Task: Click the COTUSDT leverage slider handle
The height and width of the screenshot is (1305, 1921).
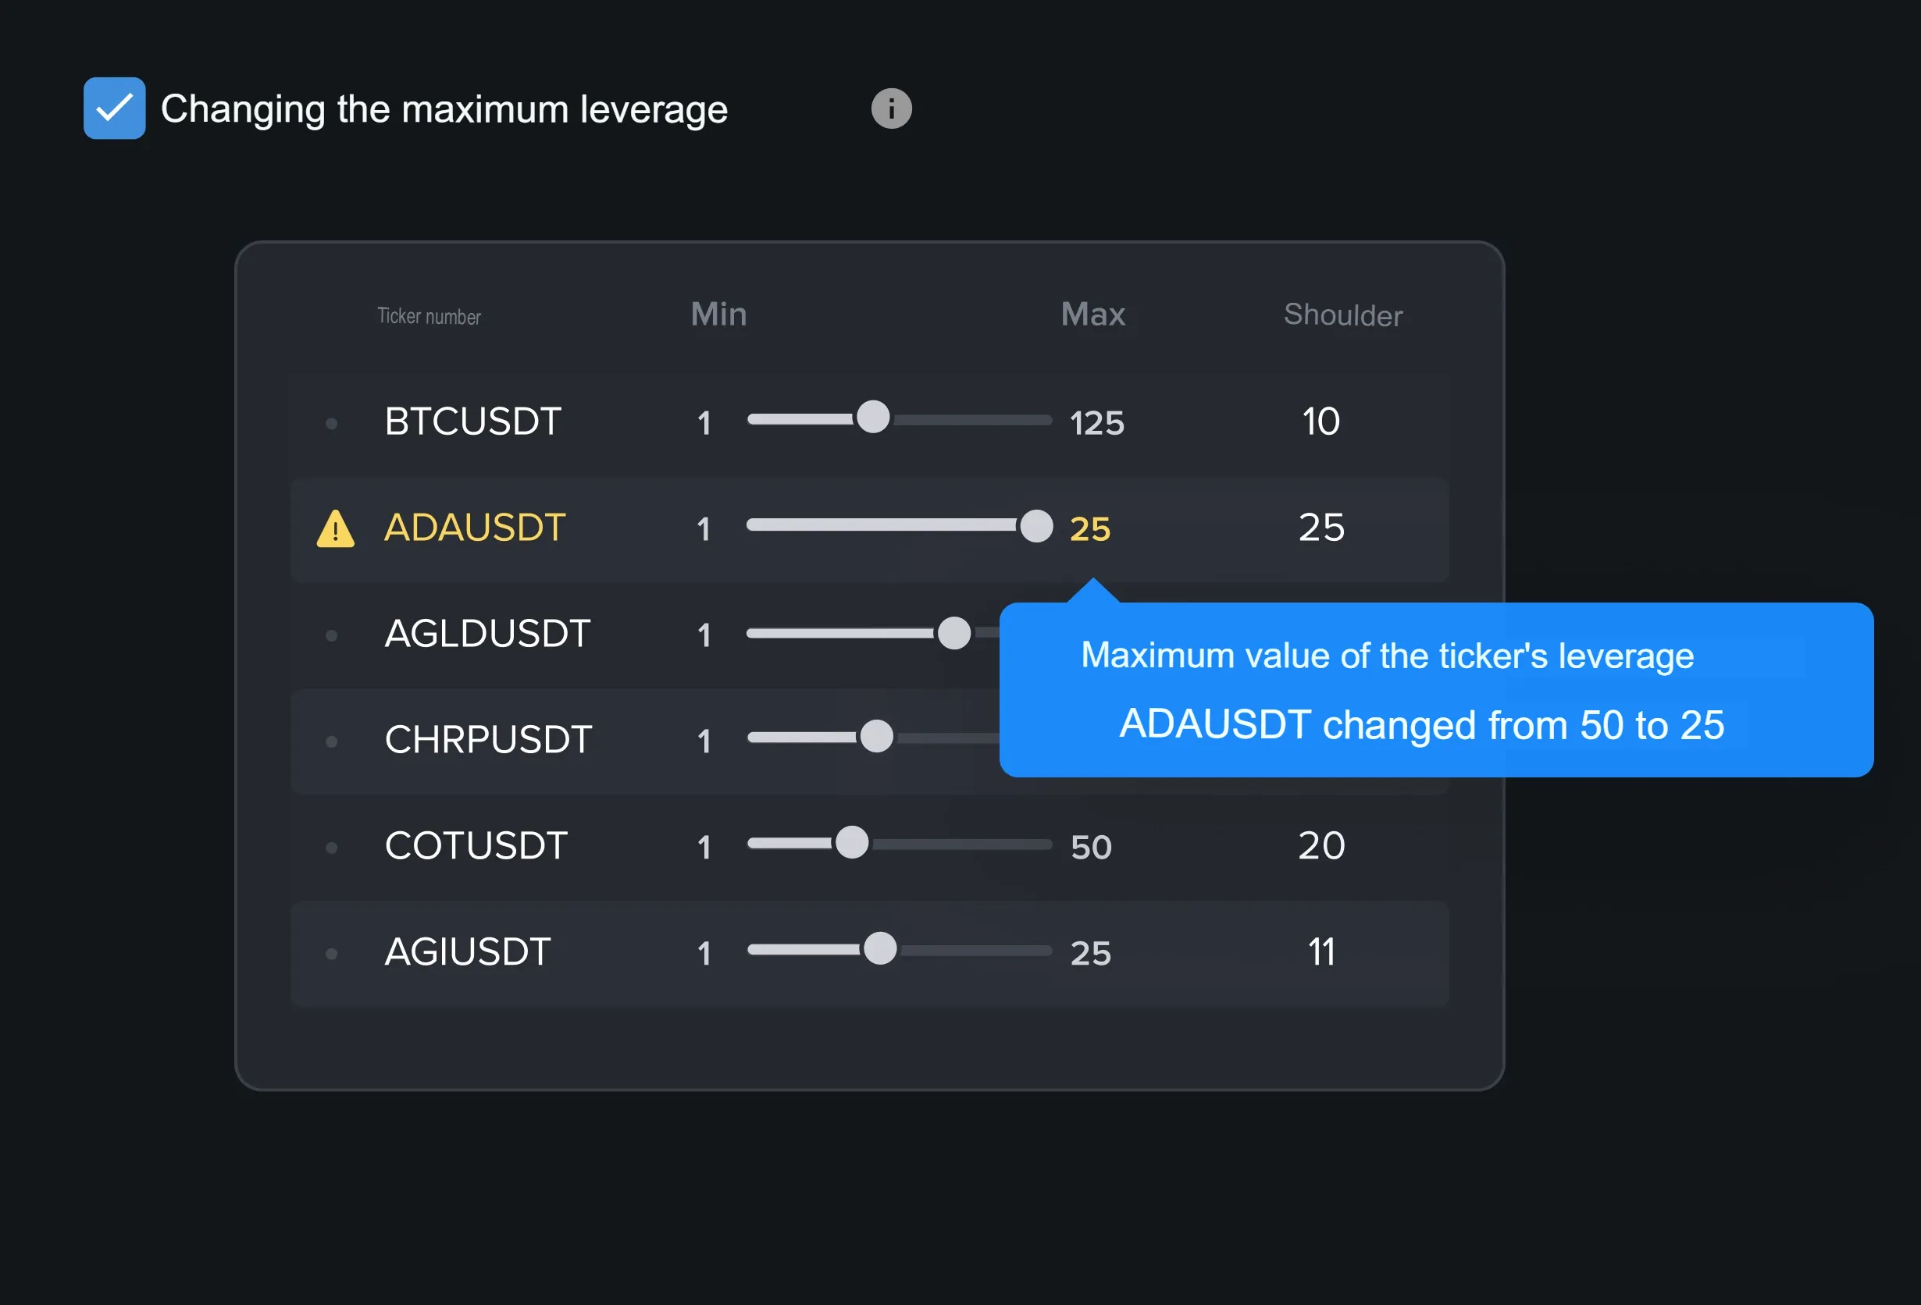Action: (851, 842)
